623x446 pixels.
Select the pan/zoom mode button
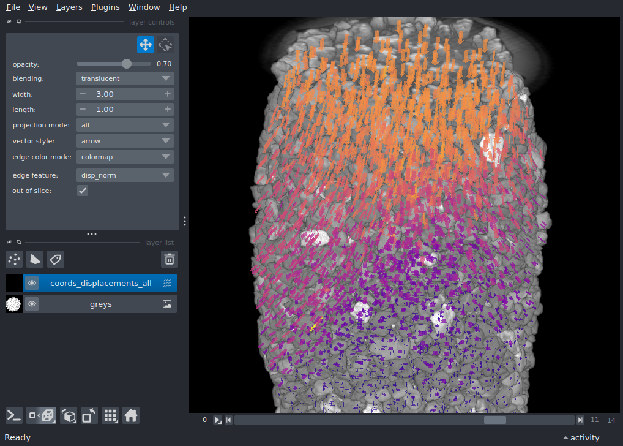pyautogui.click(x=145, y=45)
